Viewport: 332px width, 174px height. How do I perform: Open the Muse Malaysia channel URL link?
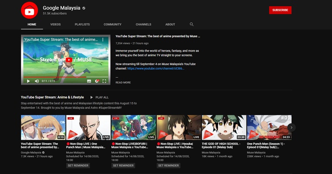point(156,68)
